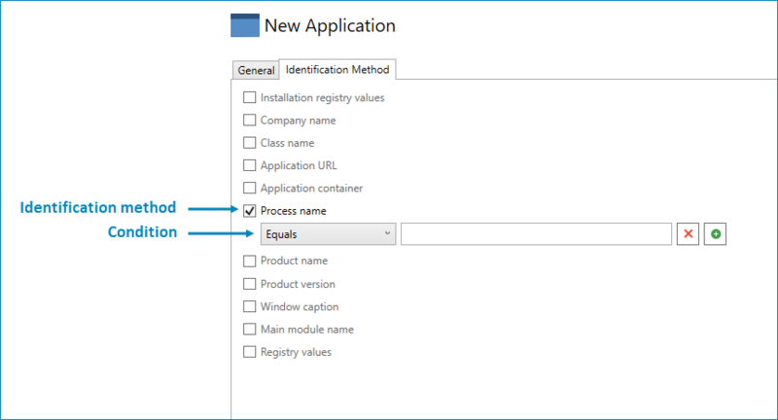The height and width of the screenshot is (420, 778).
Task: Switch to the General tab
Action: point(256,71)
